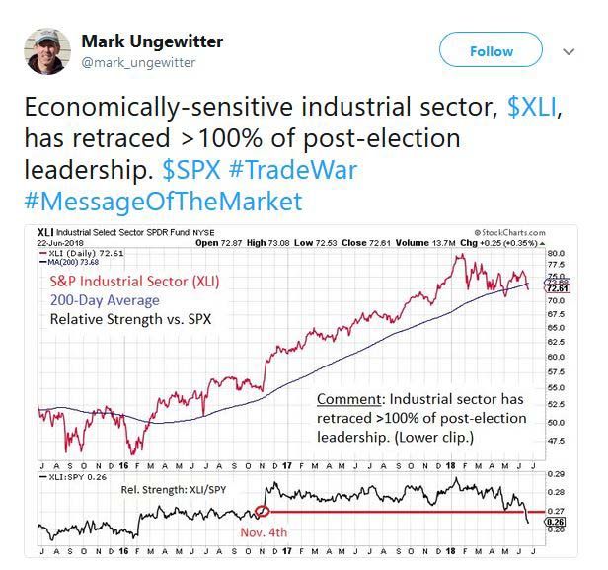The image size is (608, 570).
Task: Open Mark Ungewitter's display name link
Action: click(x=152, y=41)
